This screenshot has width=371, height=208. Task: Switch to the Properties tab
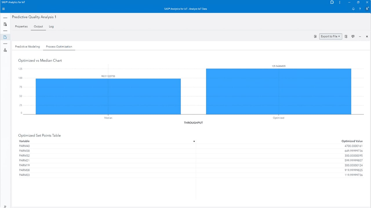pyautogui.click(x=21, y=26)
